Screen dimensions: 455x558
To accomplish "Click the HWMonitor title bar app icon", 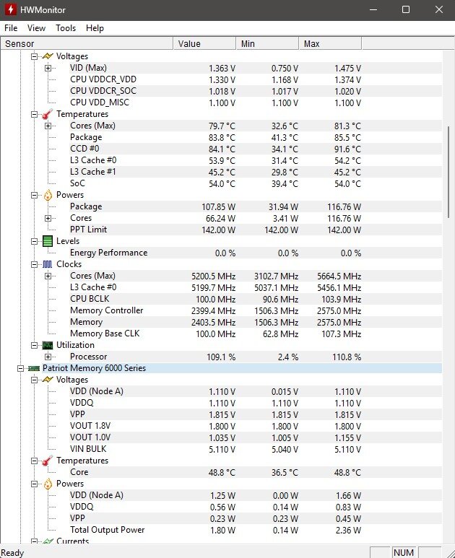I will point(12,9).
